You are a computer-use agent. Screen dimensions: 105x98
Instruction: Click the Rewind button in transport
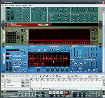point(58,93)
